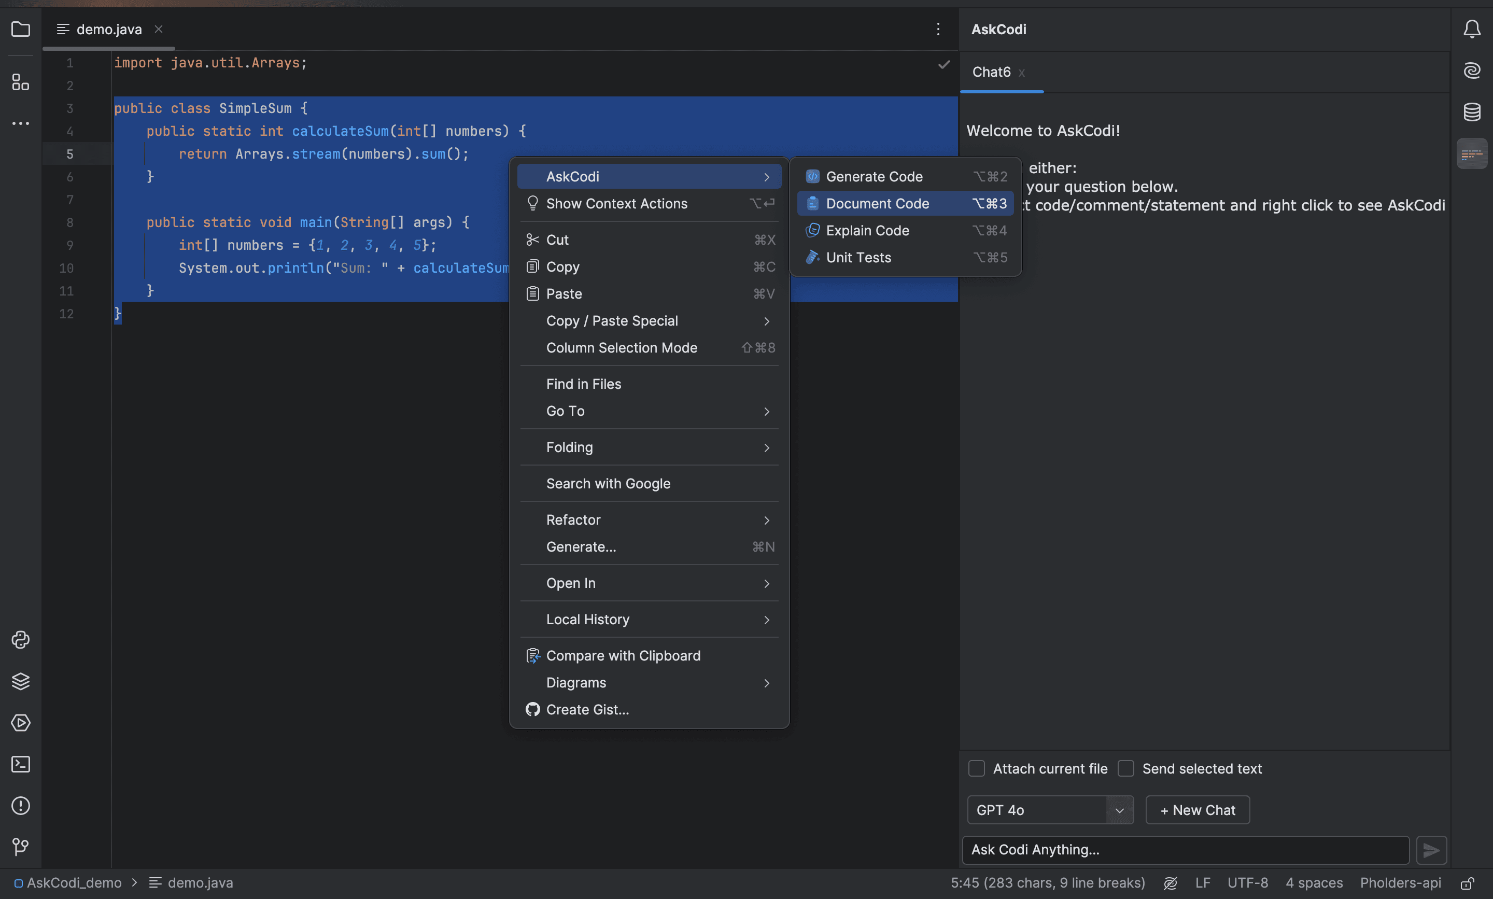Image resolution: width=1493 pixels, height=899 pixels.
Task: Select Create Gist... menu entry
Action: tap(649, 709)
